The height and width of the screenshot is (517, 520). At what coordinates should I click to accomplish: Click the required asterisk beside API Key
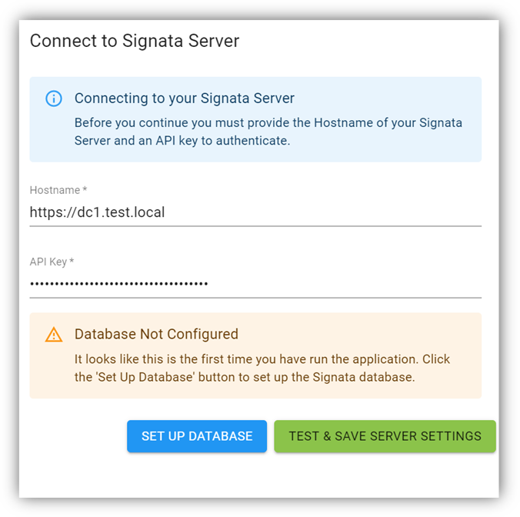[72, 262]
